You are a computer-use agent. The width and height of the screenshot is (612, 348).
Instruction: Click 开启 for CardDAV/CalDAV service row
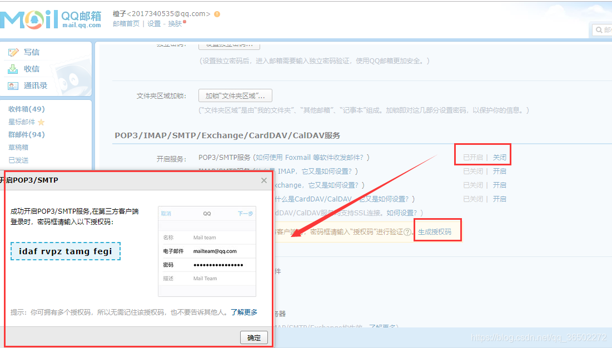click(500, 199)
